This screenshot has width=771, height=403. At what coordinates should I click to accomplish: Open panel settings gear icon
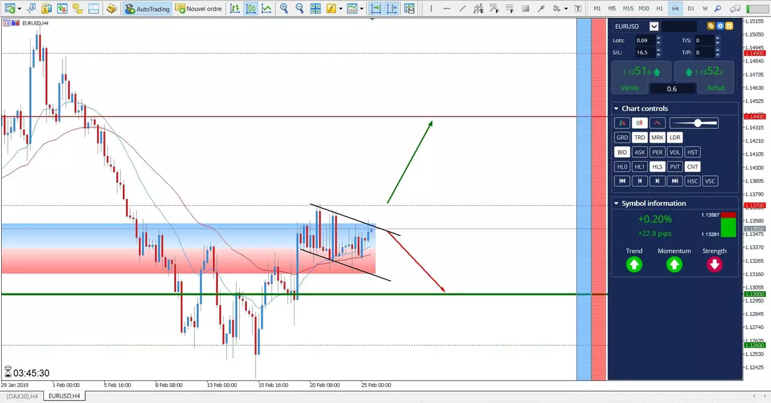(x=720, y=26)
